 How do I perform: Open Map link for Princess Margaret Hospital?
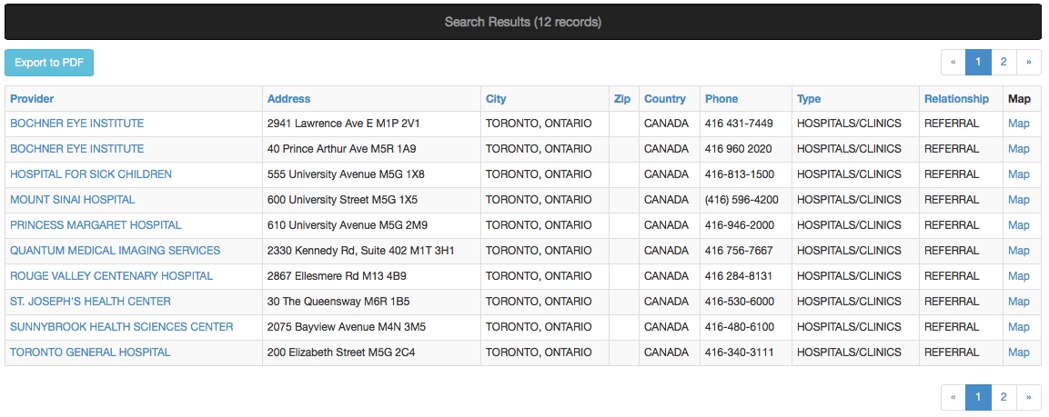[1019, 225]
